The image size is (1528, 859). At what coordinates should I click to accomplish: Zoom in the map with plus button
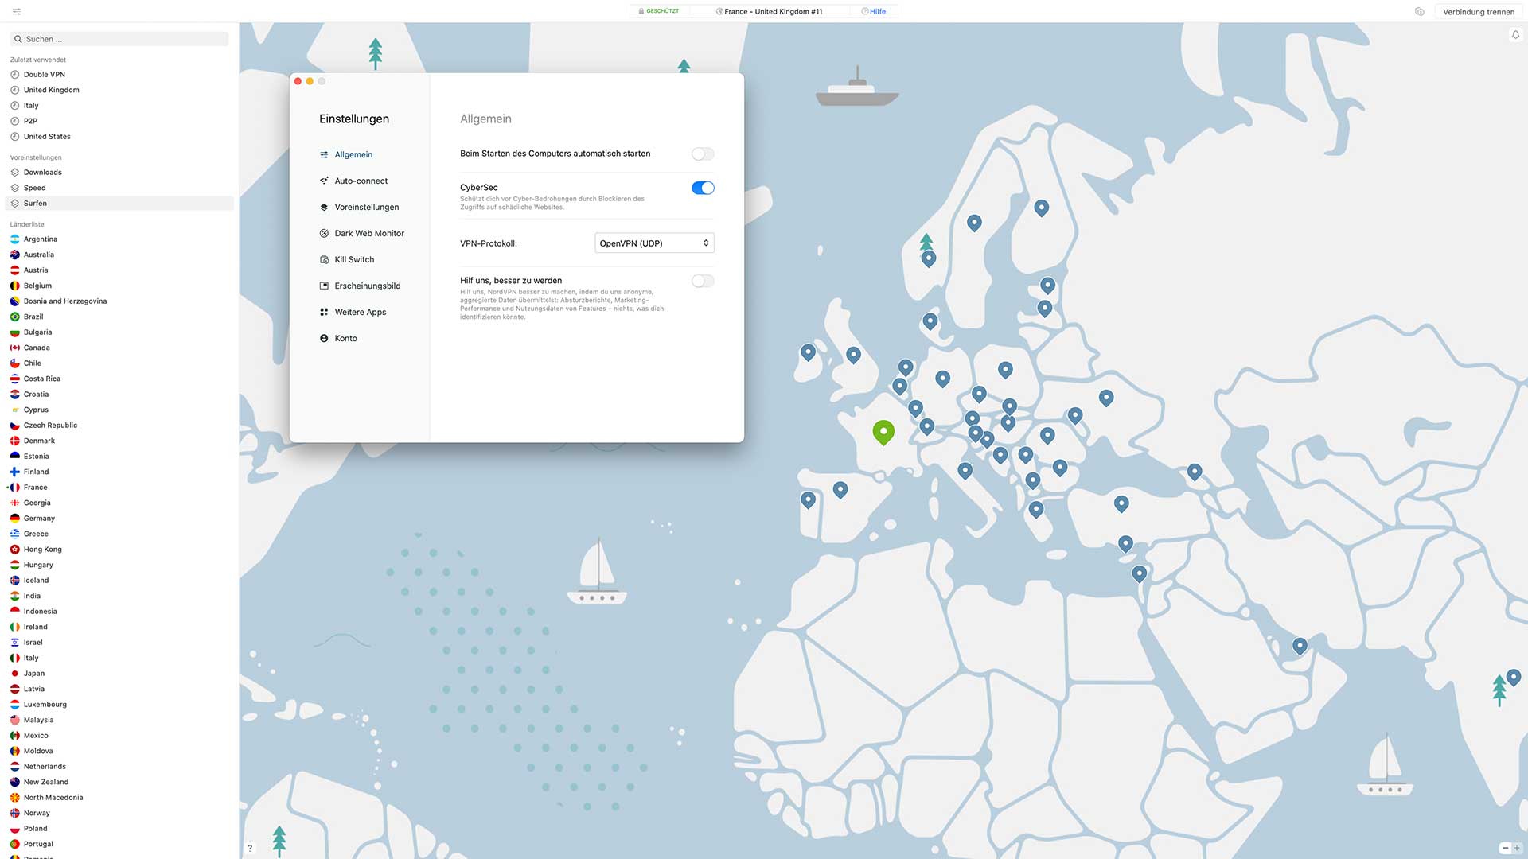point(1517,848)
